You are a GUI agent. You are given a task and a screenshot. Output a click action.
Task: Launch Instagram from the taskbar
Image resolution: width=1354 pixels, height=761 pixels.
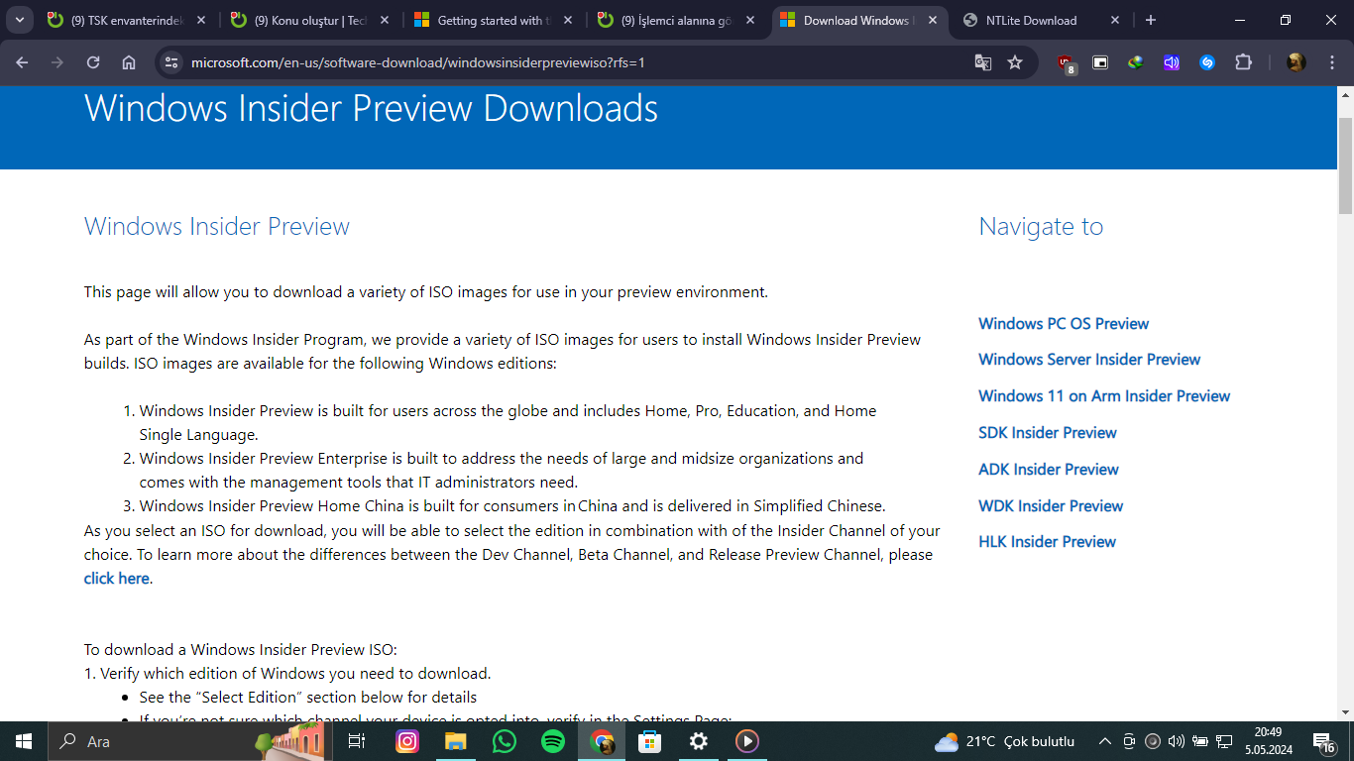click(407, 741)
